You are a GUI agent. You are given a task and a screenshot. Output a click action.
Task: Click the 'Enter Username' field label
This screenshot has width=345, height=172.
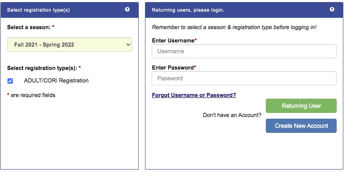(x=174, y=41)
